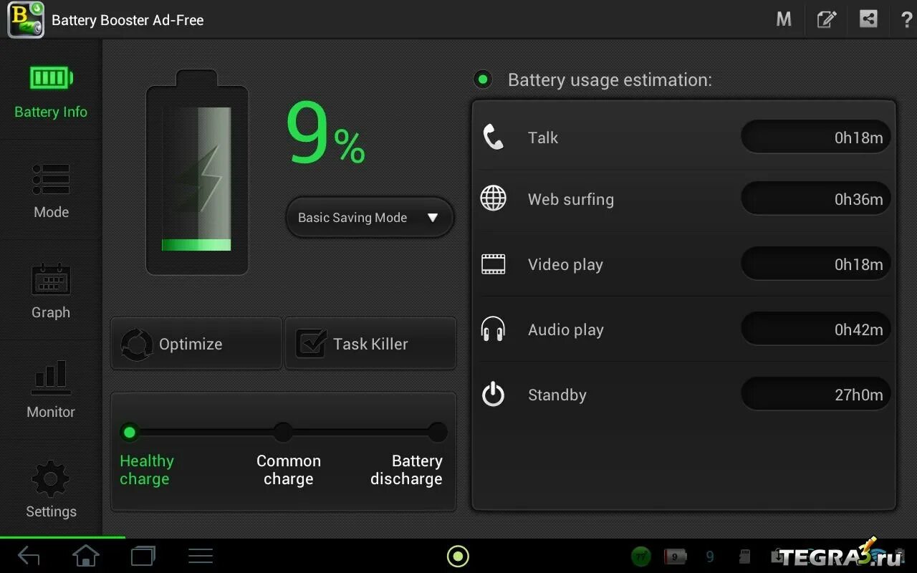Image resolution: width=917 pixels, height=573 pixels.
Task: Click the green temperature status bar icon
Action: click(x=641, y=556)
